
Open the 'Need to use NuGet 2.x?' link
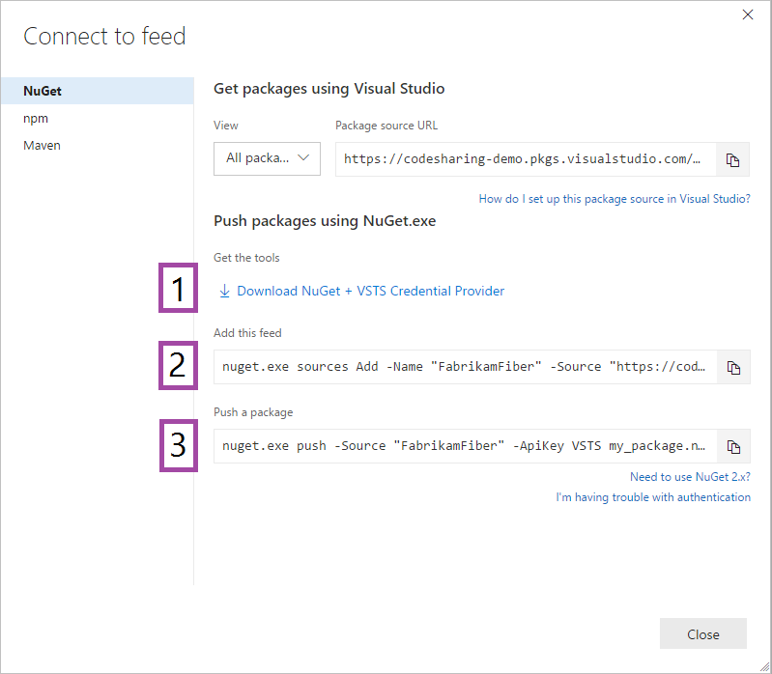(x=690, y=477)
